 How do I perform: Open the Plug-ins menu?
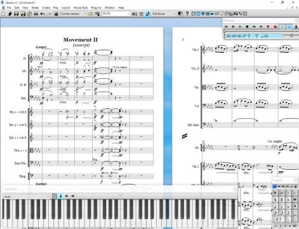(96, 8)
